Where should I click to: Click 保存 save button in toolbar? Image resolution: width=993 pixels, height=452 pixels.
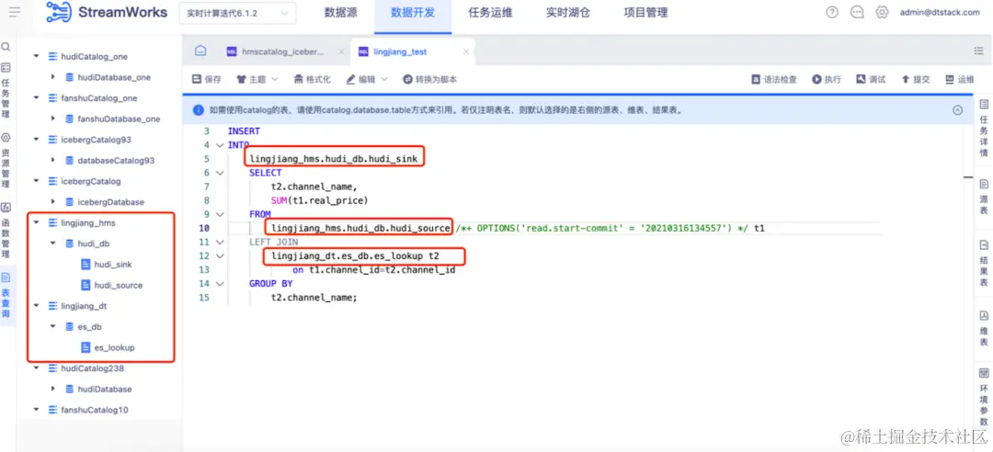(207, 80)
